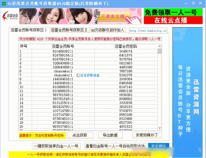Image resolution: width=206 pixels, height=158 pixels.
Task: Click password 4460066
Action: (x=126, y=67)
